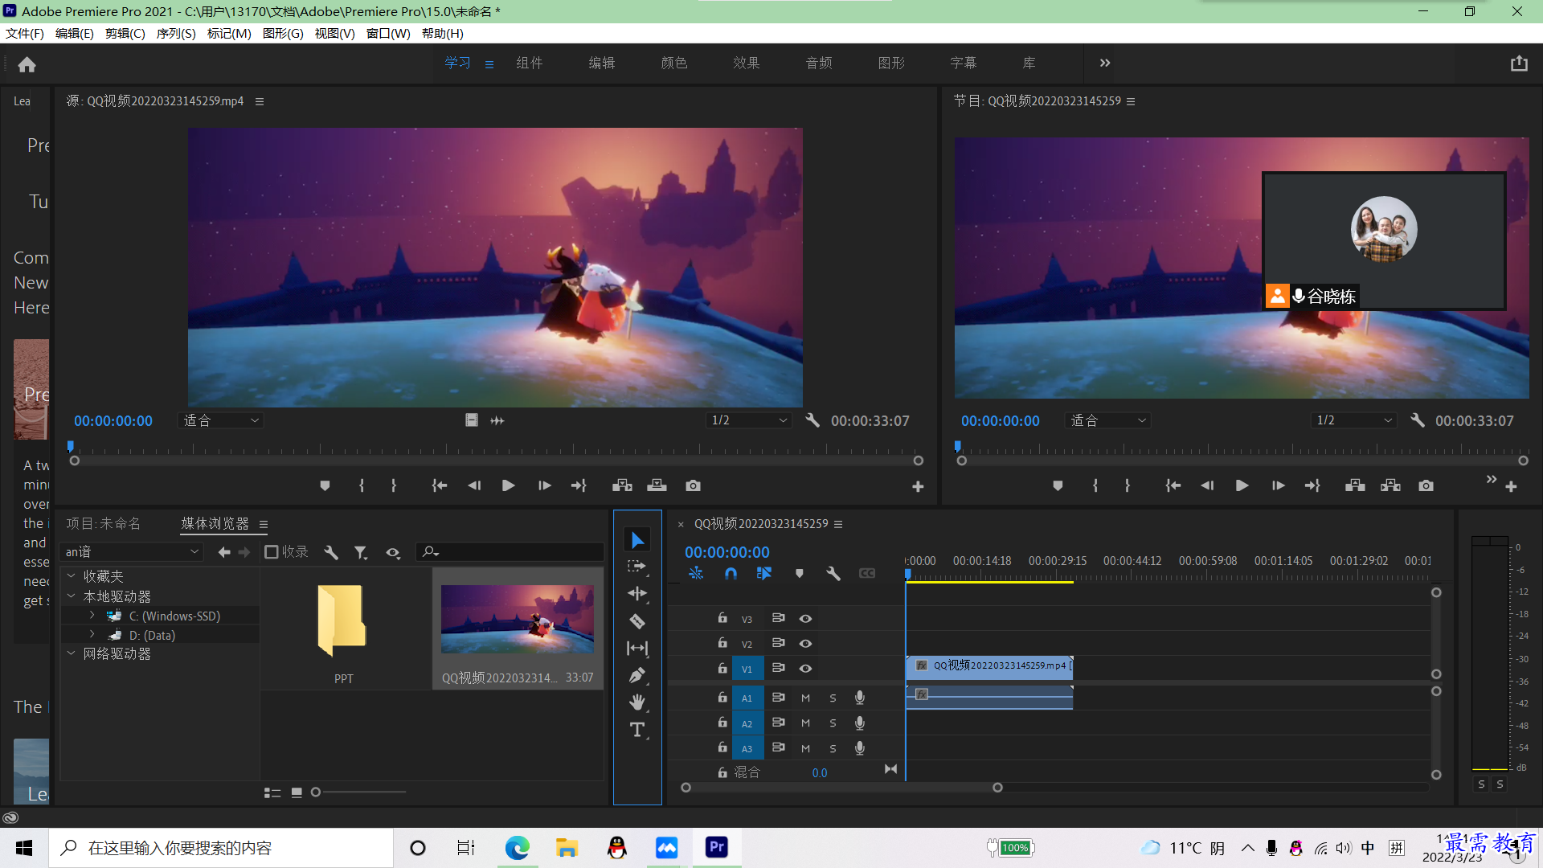The image size is (1543, 868).
Task: Select the Ripple Edit tool
Action: pos(637,594)
